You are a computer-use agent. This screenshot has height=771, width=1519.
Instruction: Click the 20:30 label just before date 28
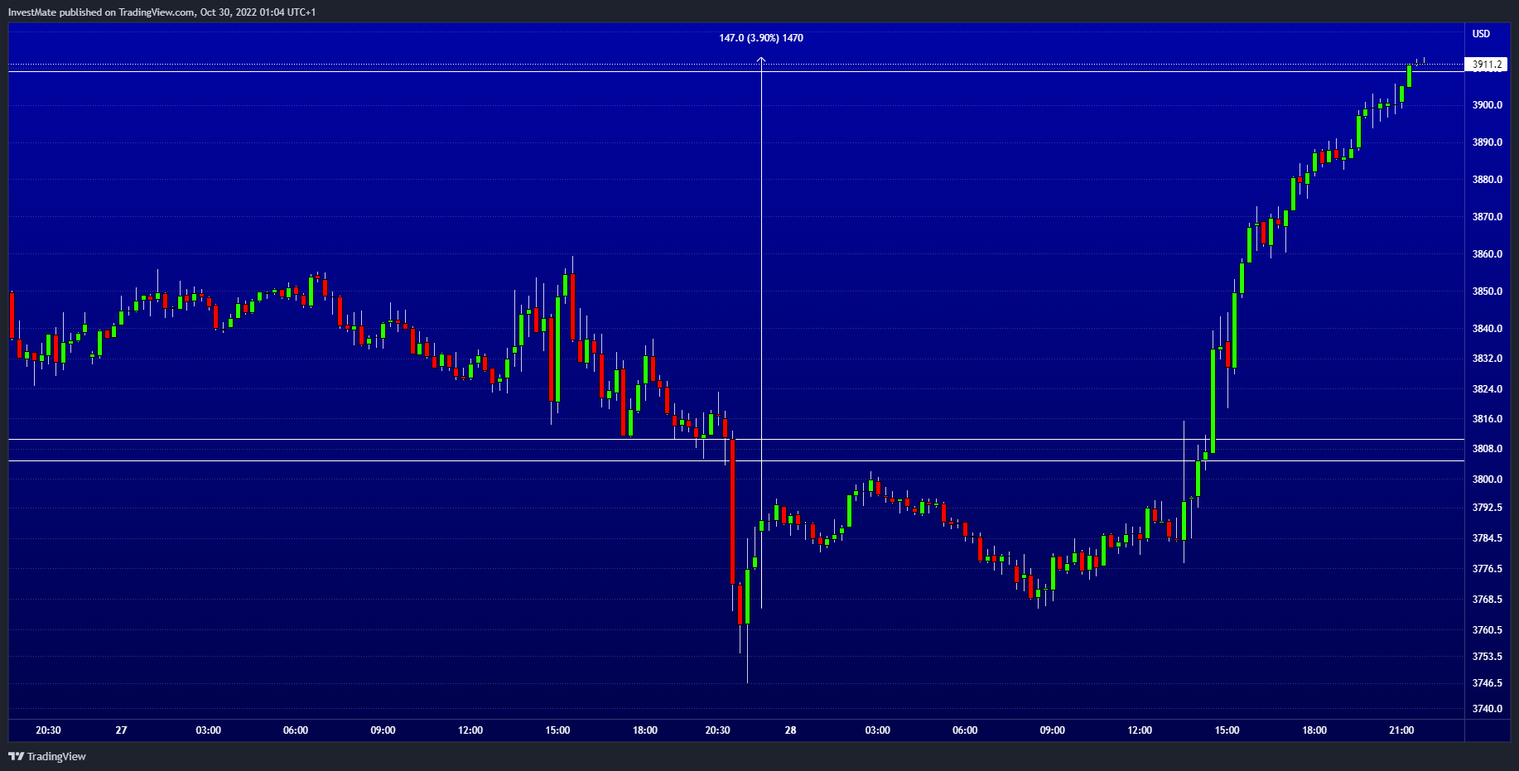(717, 730)
